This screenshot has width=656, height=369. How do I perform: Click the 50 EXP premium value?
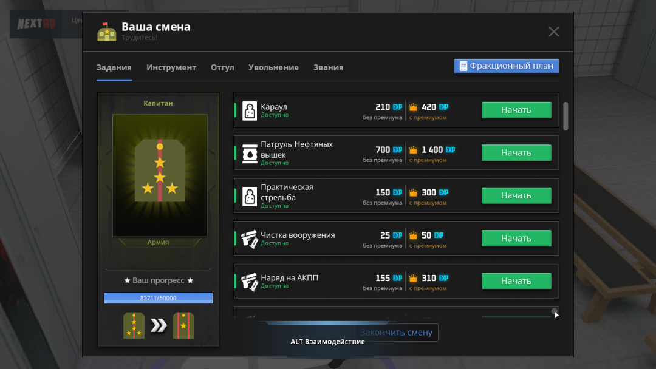[x=432, y=235]
